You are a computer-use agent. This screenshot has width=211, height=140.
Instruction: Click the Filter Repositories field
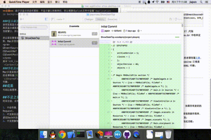[x=34, y=27]
